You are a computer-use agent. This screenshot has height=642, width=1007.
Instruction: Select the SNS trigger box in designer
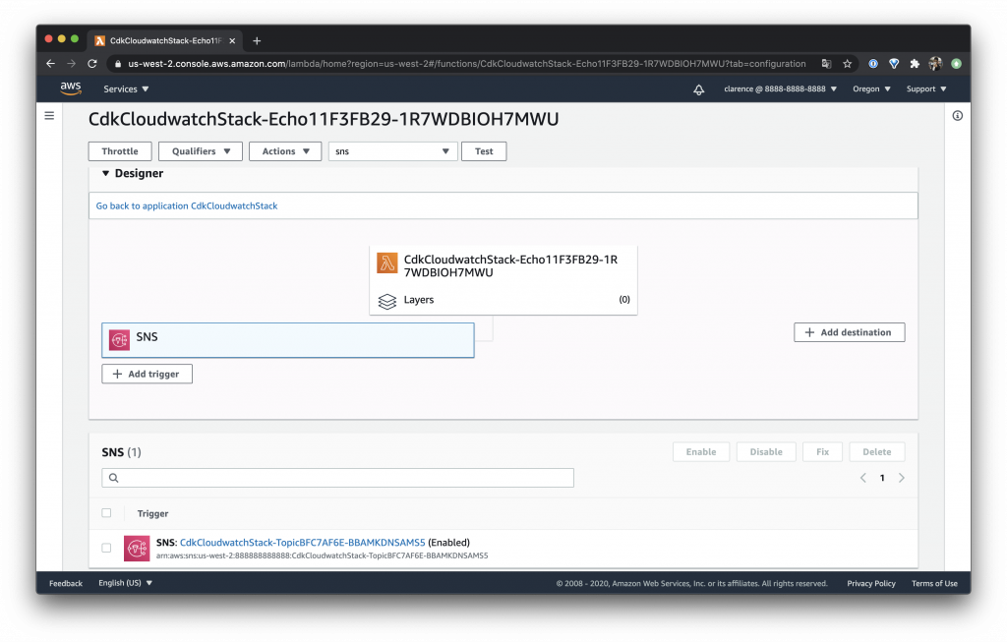288,340
